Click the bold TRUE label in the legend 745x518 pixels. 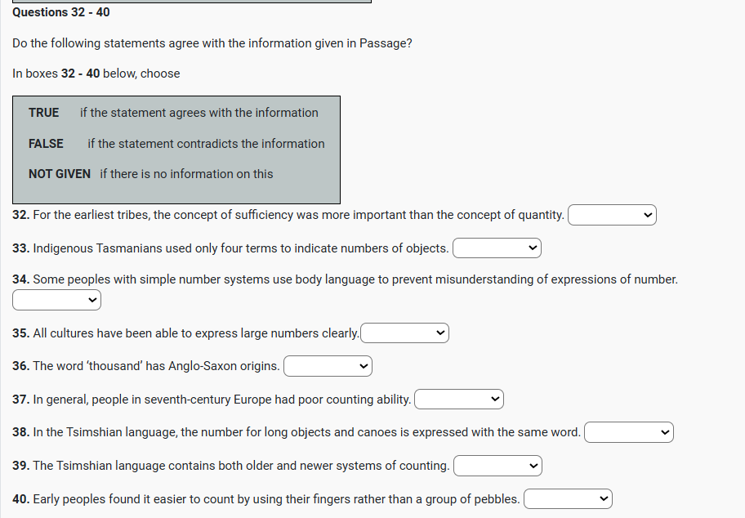tap(44, 113)
